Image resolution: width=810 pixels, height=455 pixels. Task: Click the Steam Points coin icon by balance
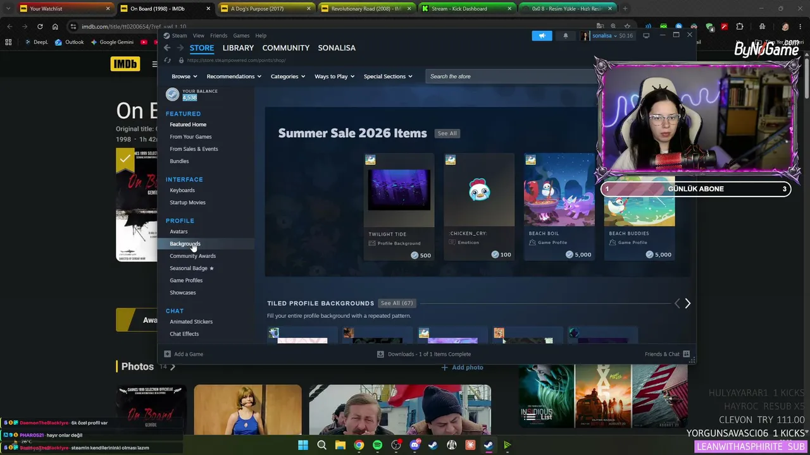172,94
